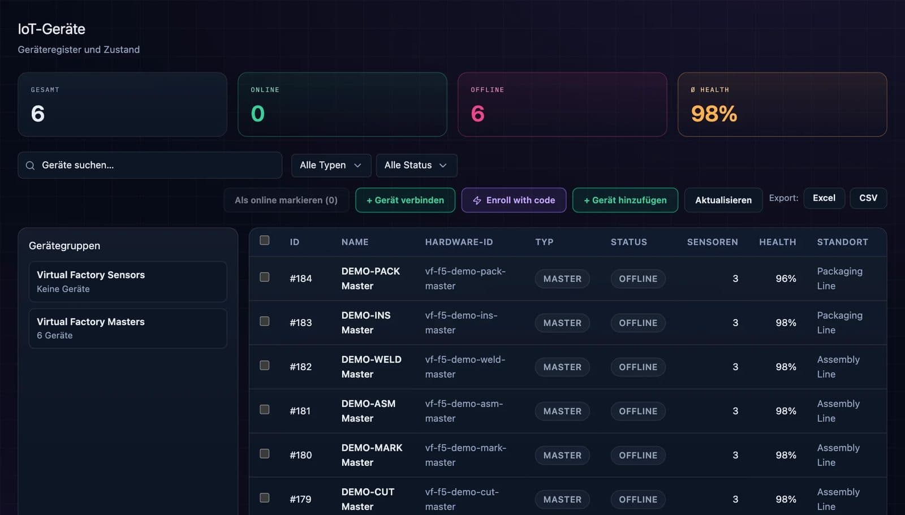The image size is (905, 515).
Task: Open the Health 98% card
Action: tap(782, 105)
